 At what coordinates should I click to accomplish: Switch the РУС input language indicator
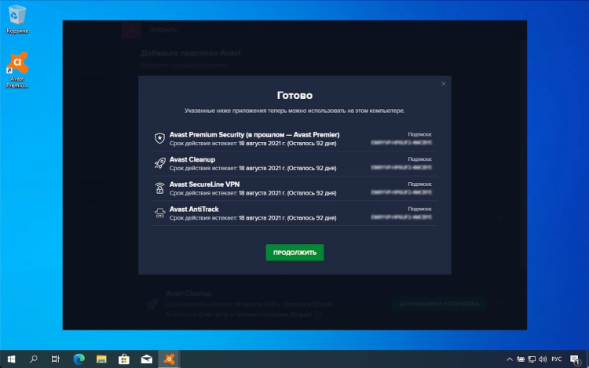coord(556,359)
